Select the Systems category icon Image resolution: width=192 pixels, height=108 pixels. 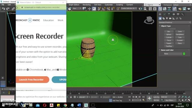pos(180,19)
